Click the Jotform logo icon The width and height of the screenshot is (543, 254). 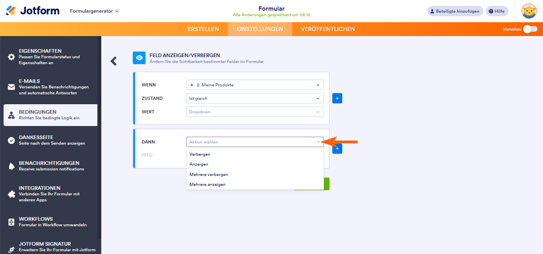11,11
